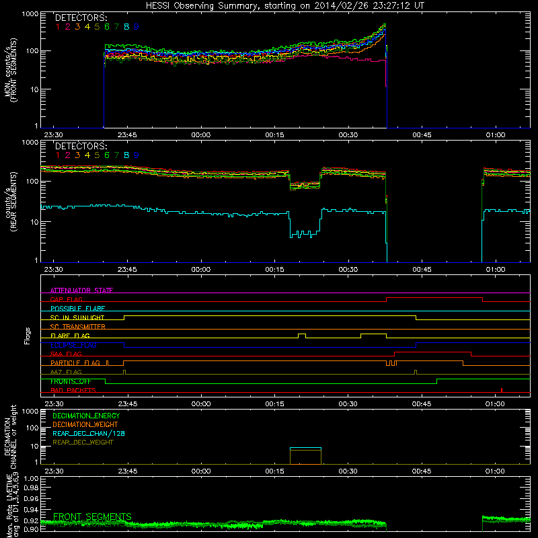
Task: Select the BAD_PACKETS flag label
Action: point(73,390)
